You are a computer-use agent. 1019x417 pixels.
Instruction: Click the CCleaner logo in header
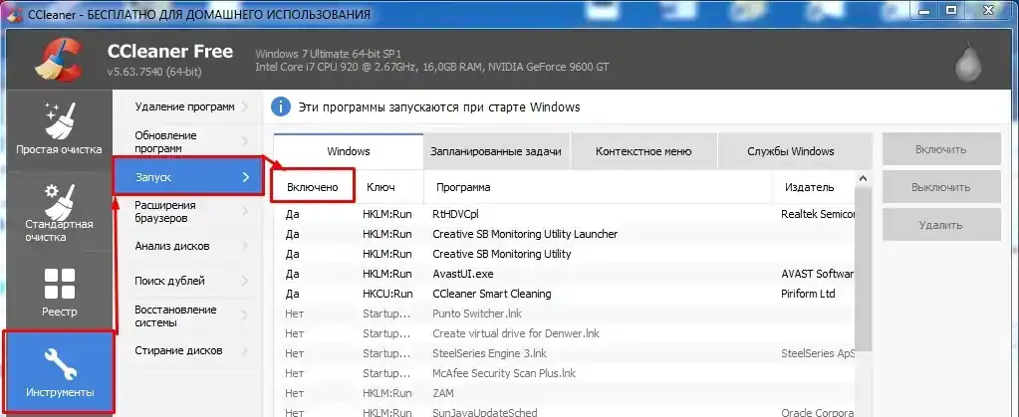[x=59, y=61]
